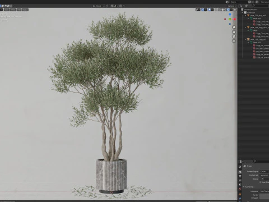
Task: Select the first green mesh data icon
Action: [251, 19]
